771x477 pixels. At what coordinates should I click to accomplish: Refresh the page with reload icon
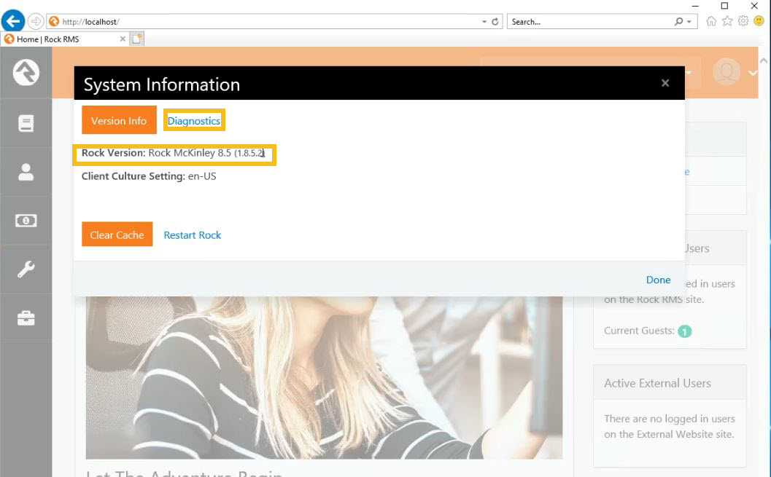(495, 22)
